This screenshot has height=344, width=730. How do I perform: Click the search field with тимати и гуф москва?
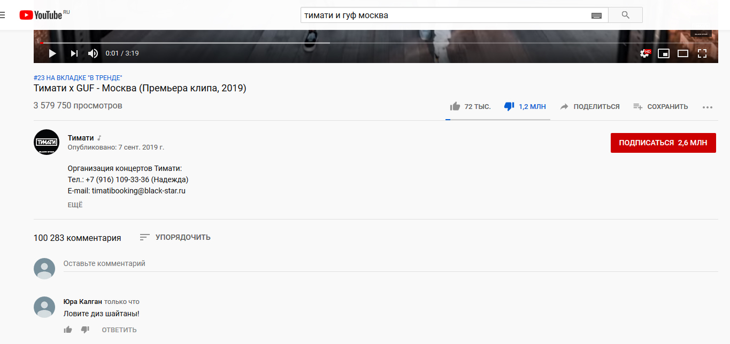click(446, 15)
